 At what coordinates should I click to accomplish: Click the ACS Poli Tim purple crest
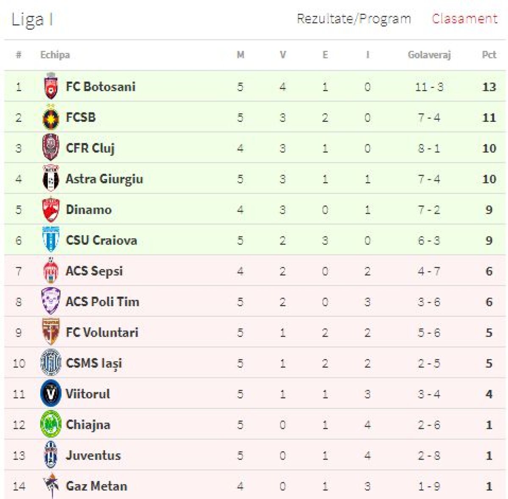click(x=51, y=302)
